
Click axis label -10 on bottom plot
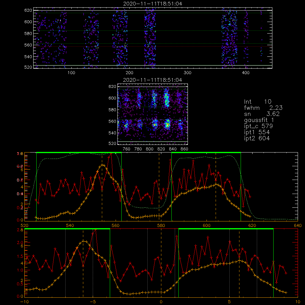point(24,302)
